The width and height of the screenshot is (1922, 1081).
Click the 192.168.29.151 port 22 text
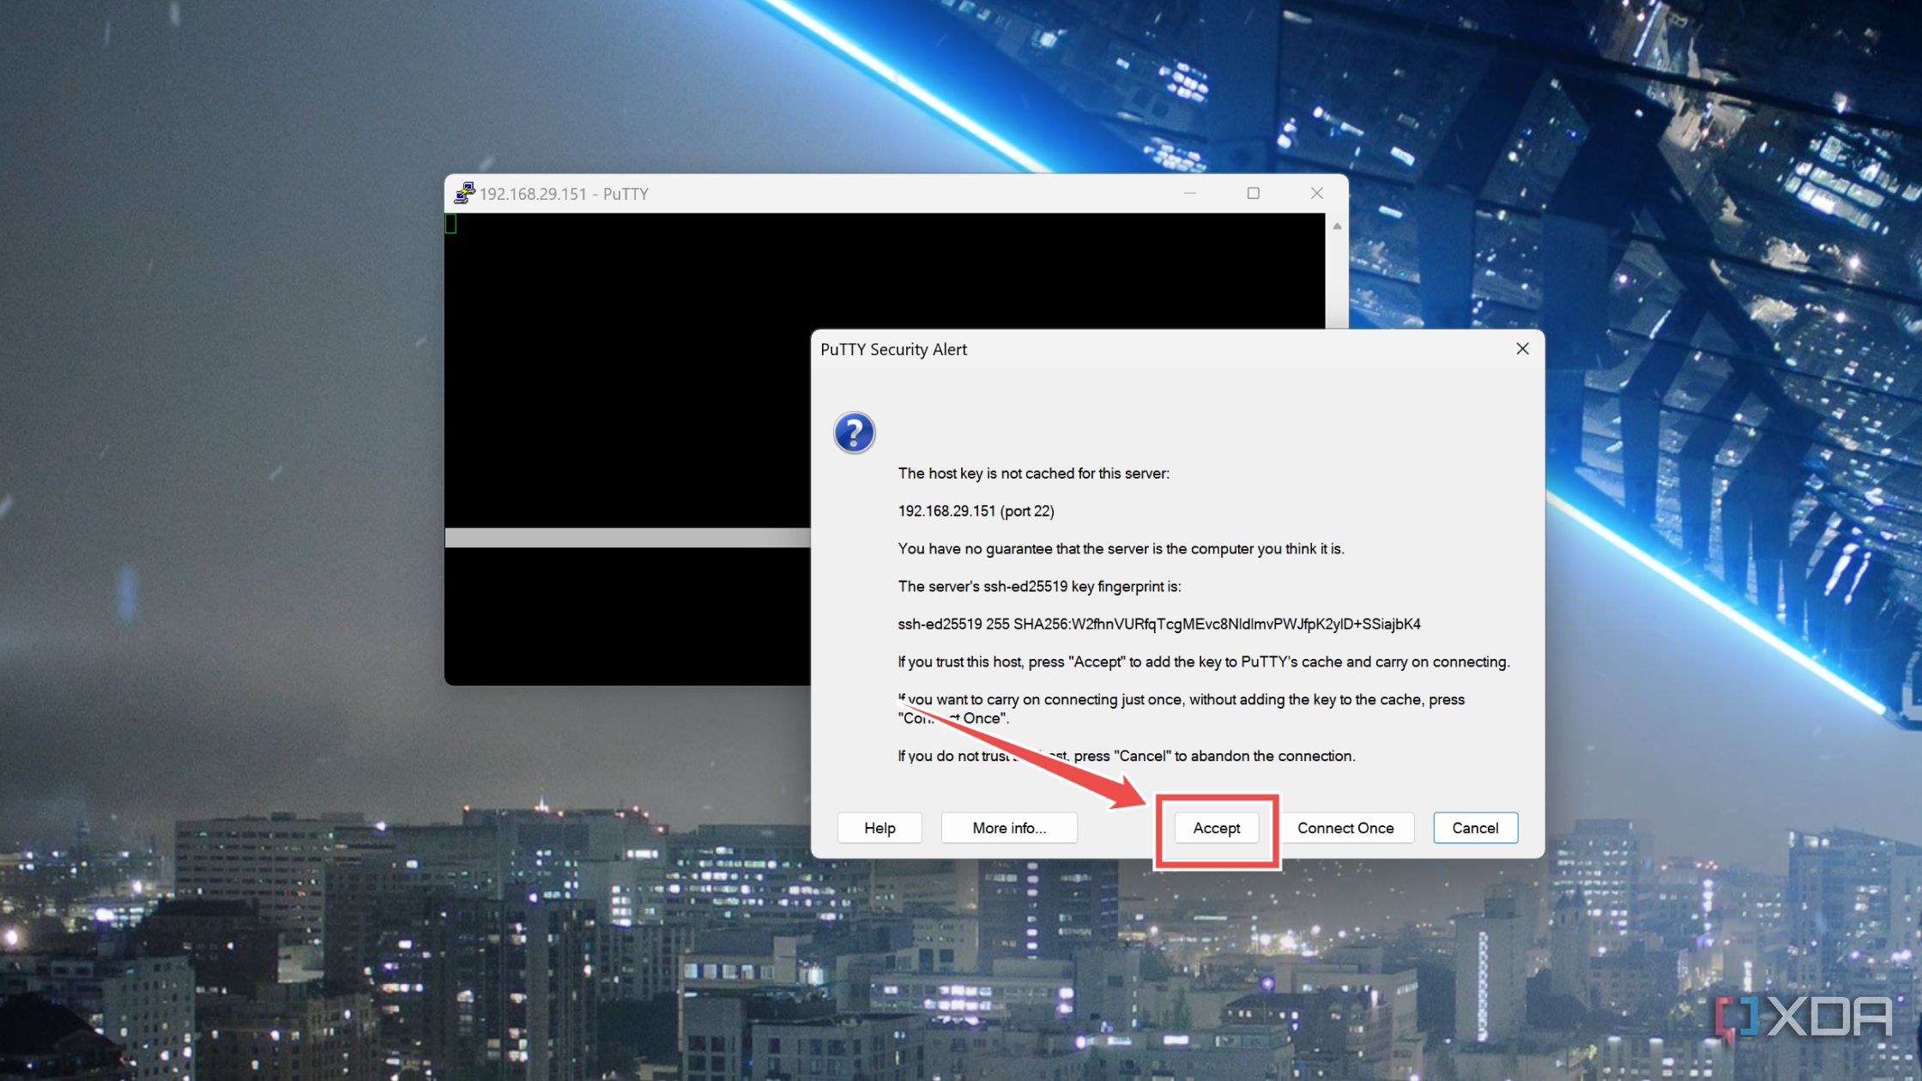976,510
